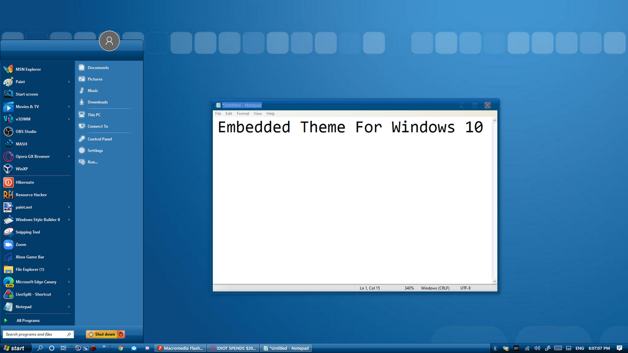The height and width of the screenshot is (353, 628).
Task: Expand the paint.net submenu arrow
Action: pos(69,207)
